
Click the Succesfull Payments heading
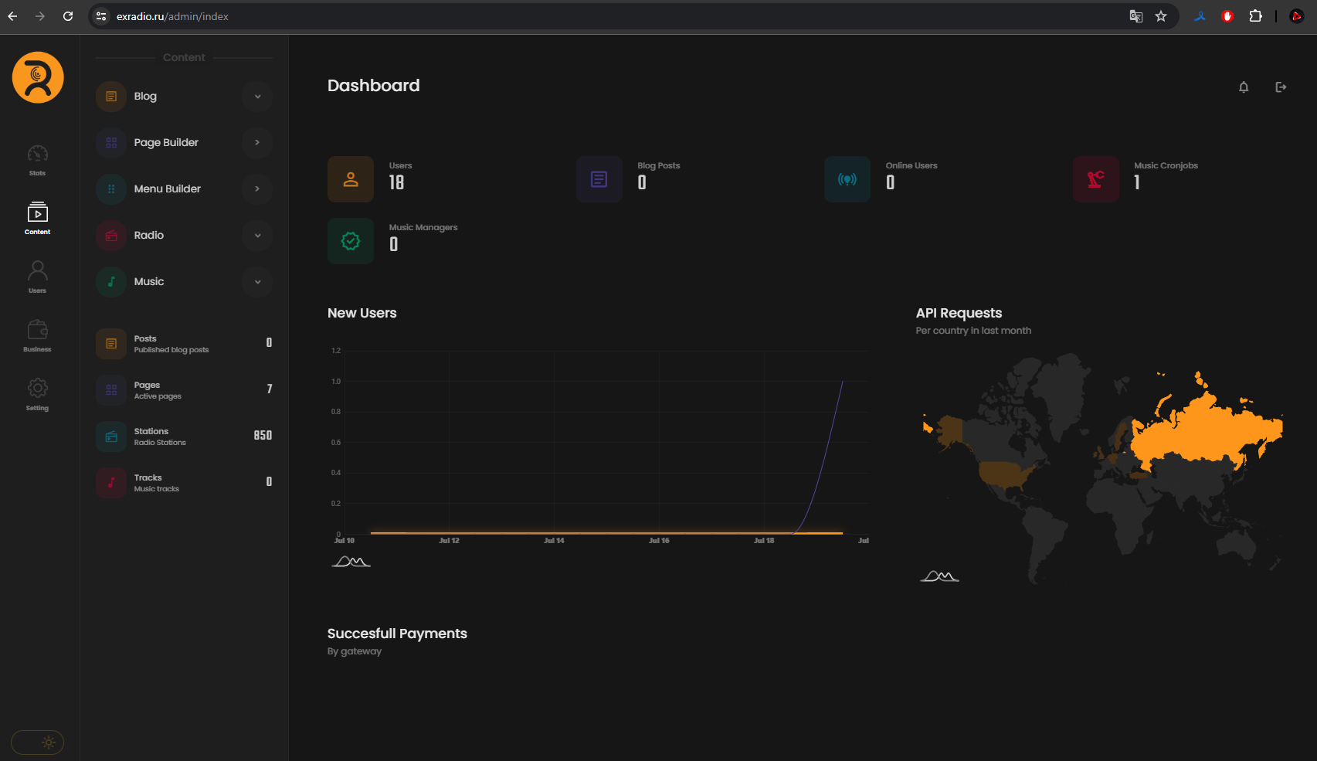(x=397, y=634)
